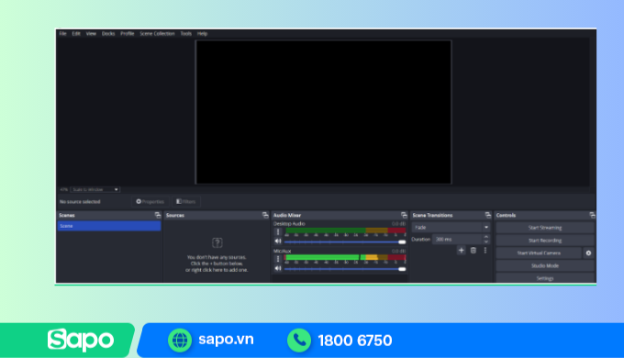Open the Docks menu

[x=108, y=34]
